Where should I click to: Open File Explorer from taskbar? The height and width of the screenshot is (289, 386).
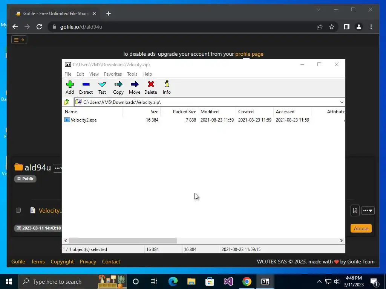191,281
